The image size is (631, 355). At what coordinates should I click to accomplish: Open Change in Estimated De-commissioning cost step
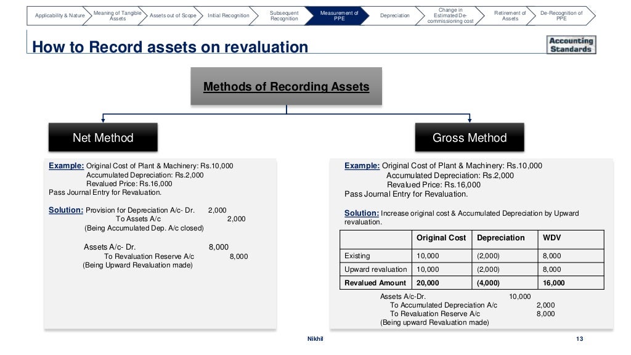click(450, 15)
